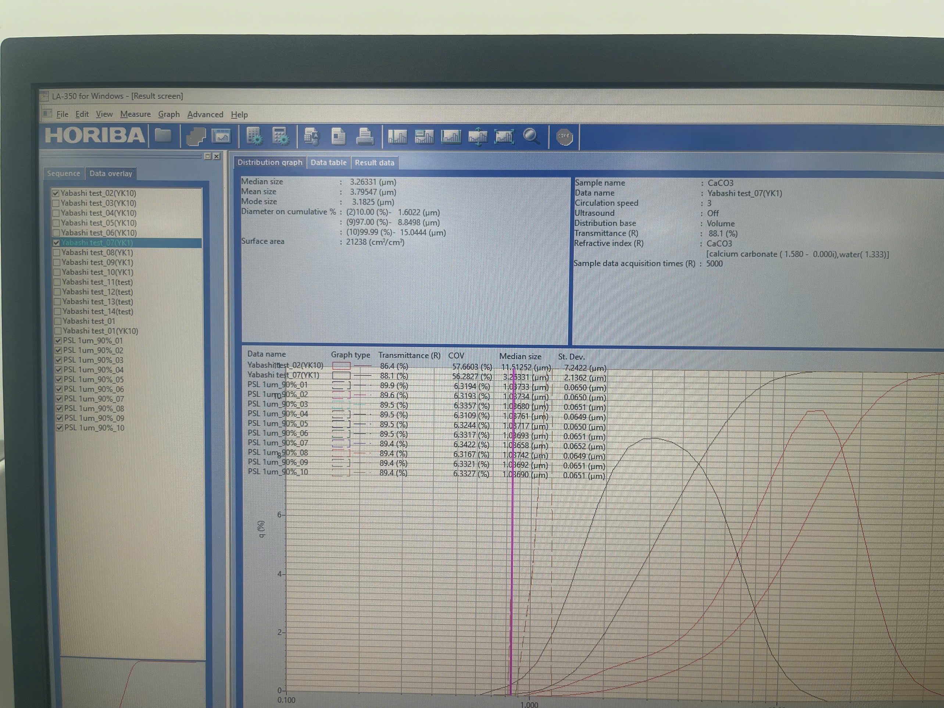Click the fit-to-frame graph icon

504,137
